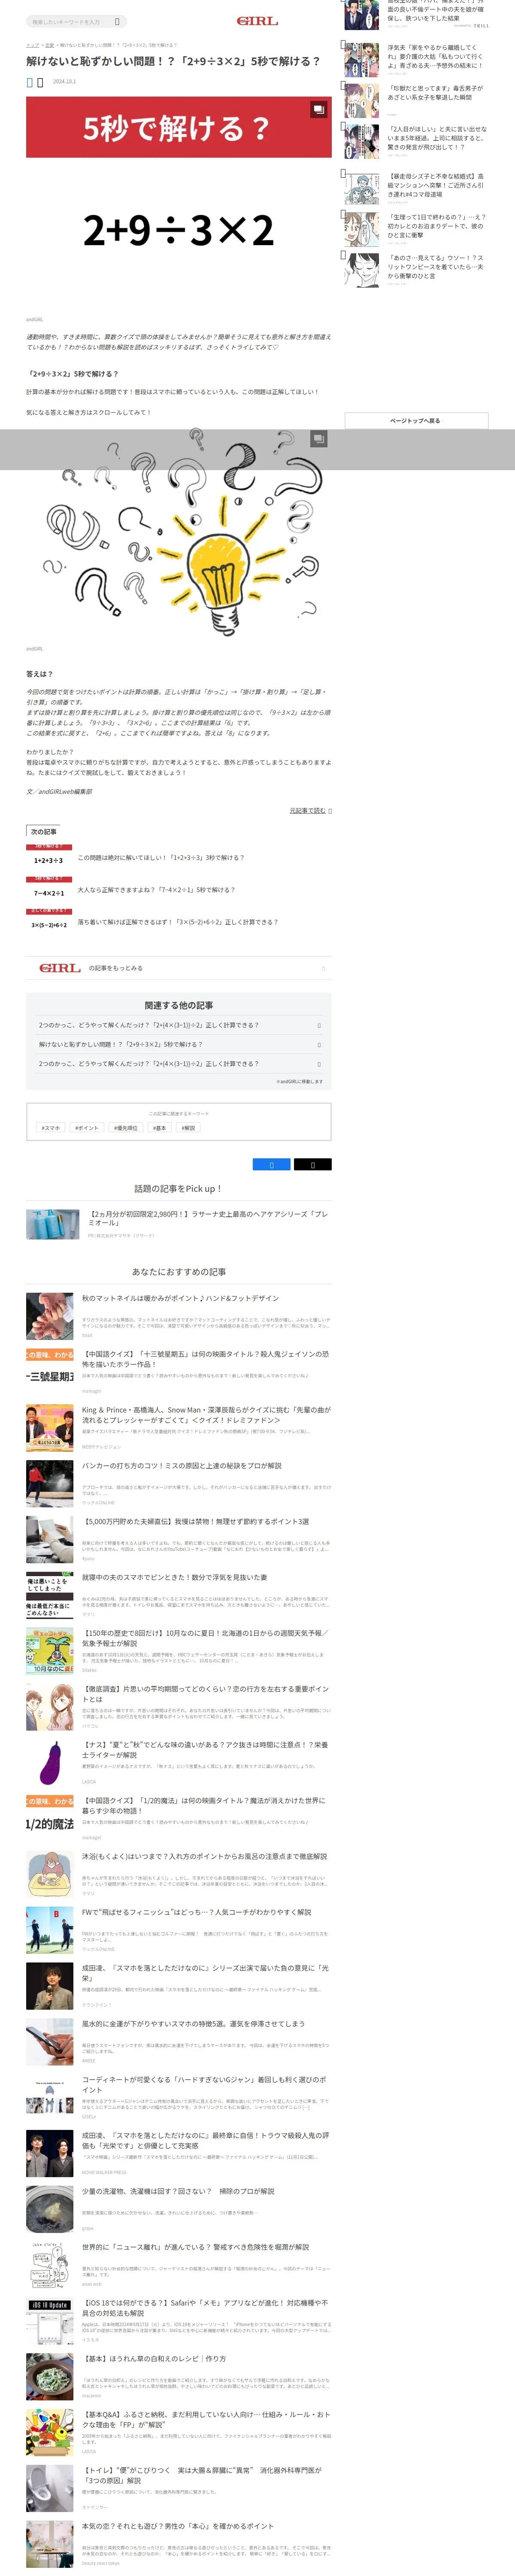Share the article with the black X button
Screen dimensions: 515x2576
point(312,1164)
